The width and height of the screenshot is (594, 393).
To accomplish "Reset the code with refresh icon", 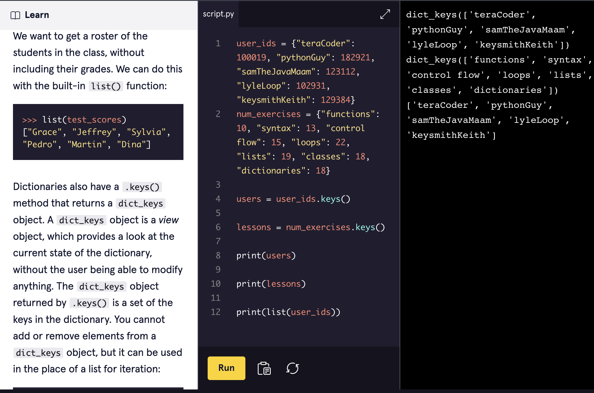I will coord(292,368).
